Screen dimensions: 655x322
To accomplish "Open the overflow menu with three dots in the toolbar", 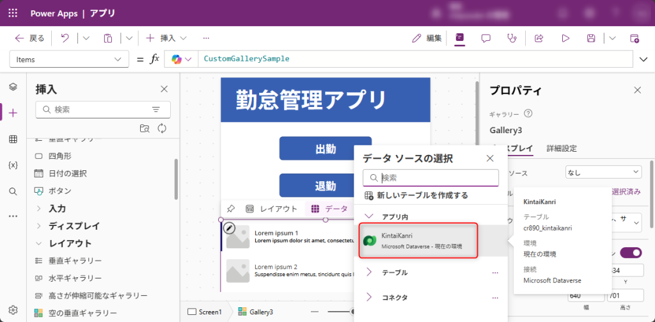I will [206, 38].
